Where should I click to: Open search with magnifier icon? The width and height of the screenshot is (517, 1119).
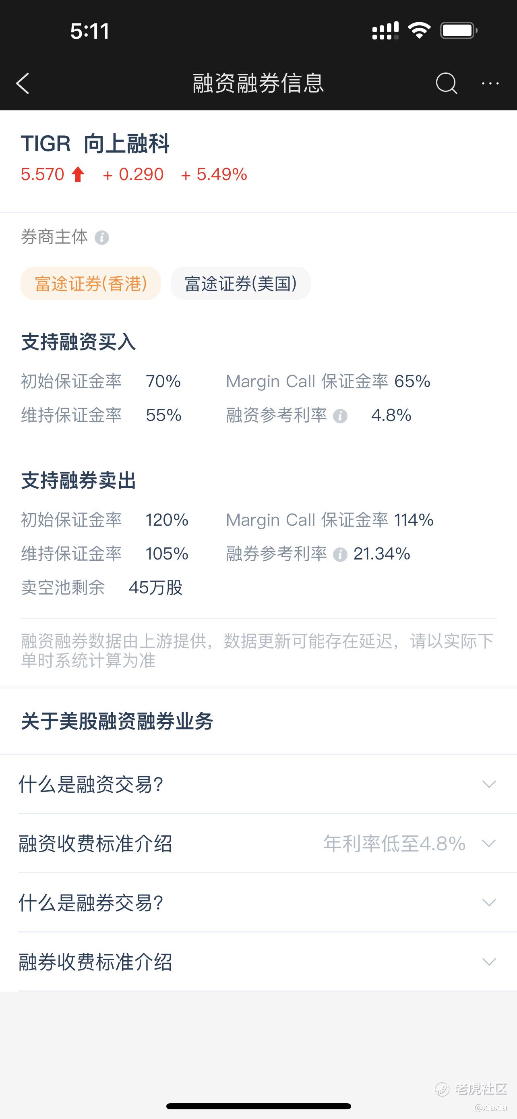coord(446,83)
